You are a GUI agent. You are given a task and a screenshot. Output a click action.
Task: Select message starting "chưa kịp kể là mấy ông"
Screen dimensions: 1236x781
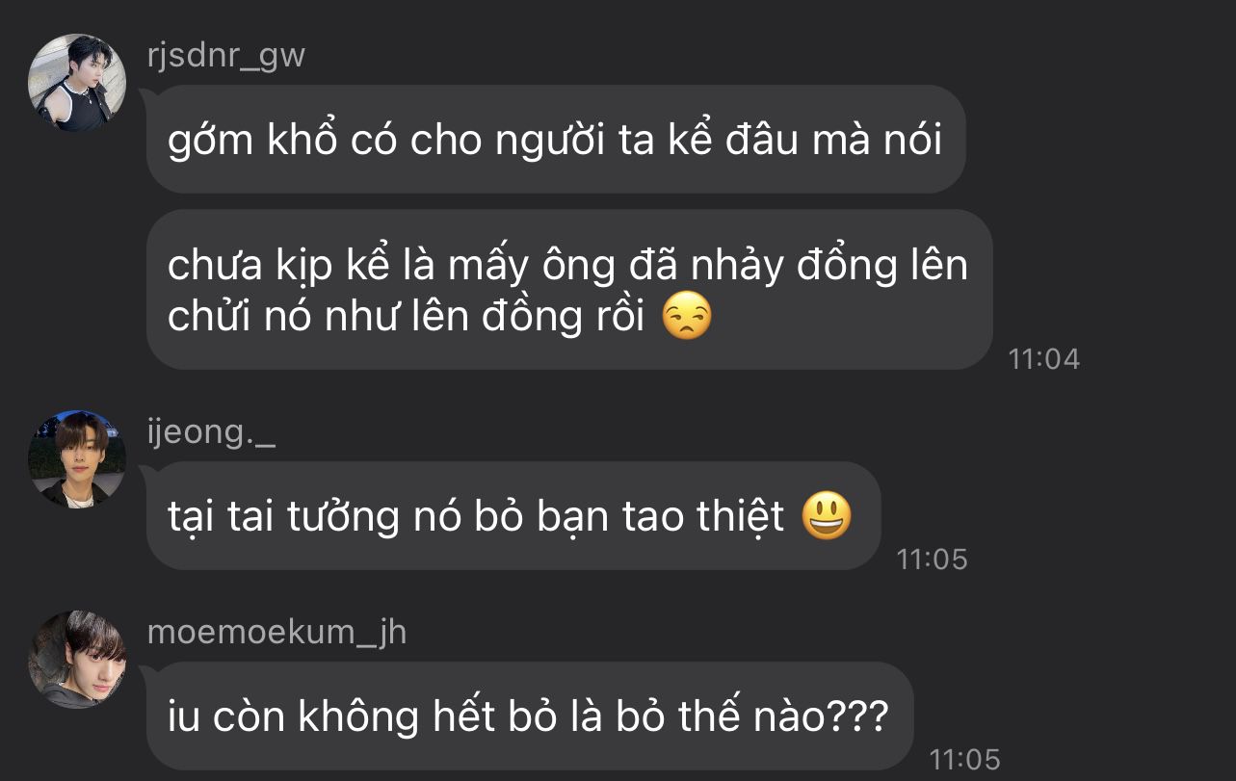(569, 289)
